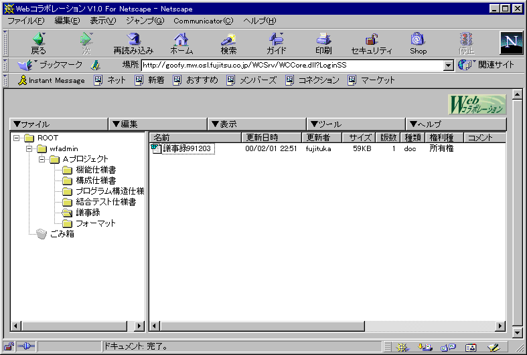Screen dimensions: 527x355
Task: Click the Netscape N logo icon
Action: 510,43
